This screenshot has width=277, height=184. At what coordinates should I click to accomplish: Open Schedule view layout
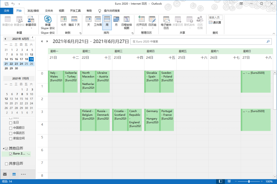[x=126, y=23]
